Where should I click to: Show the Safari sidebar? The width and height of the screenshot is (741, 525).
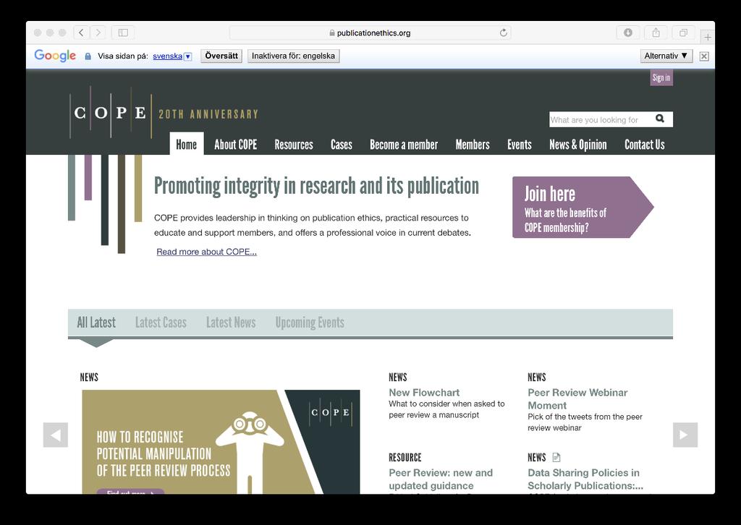tap(123, 33)
